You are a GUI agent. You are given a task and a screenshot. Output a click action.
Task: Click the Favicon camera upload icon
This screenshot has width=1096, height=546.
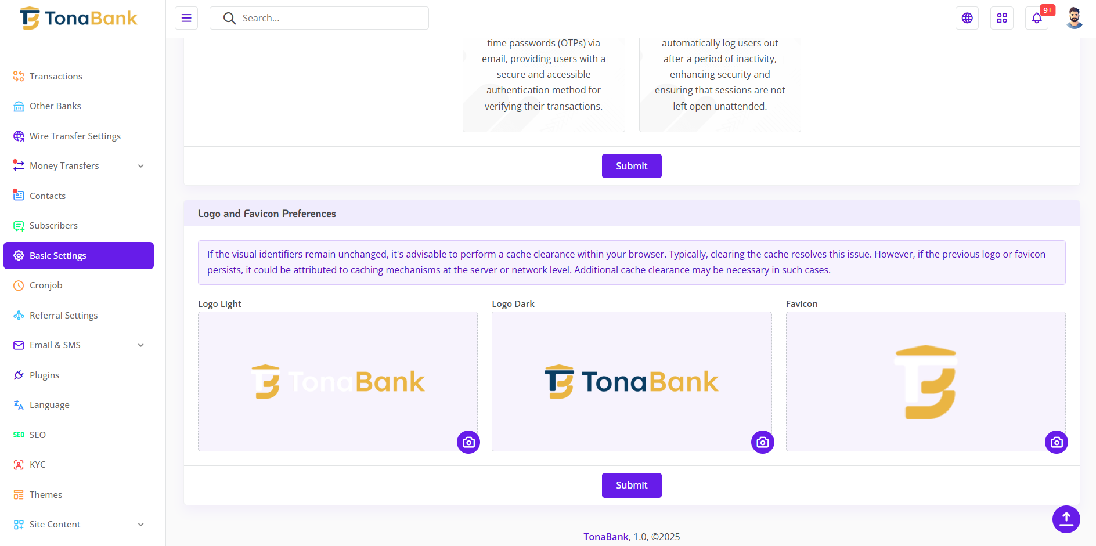click(1057, 442)
